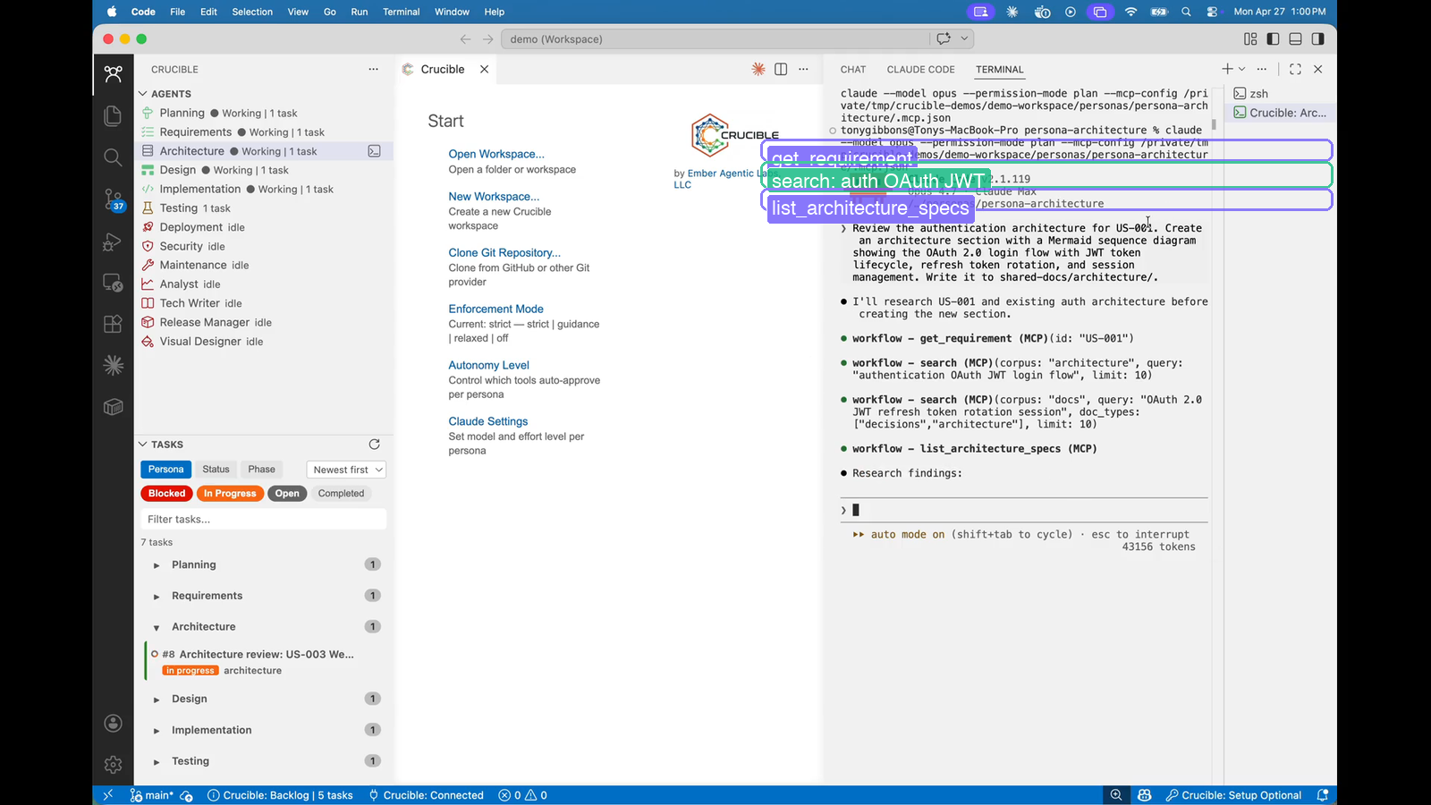The height and width of the screenshot is (805, 1431).
Task: Click the Clone Git Repository link
Action: 504,252
